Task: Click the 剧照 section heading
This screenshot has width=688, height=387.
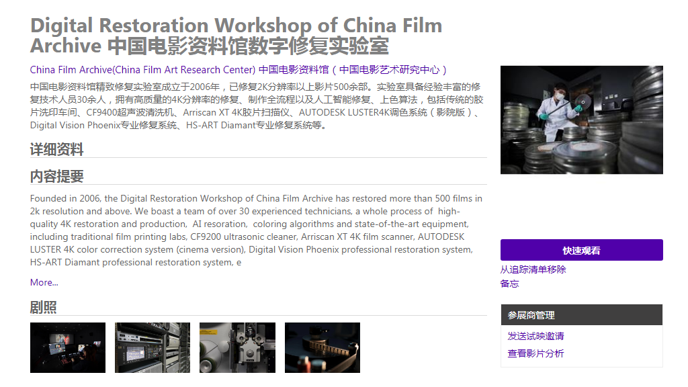Action: pos(43,307)
